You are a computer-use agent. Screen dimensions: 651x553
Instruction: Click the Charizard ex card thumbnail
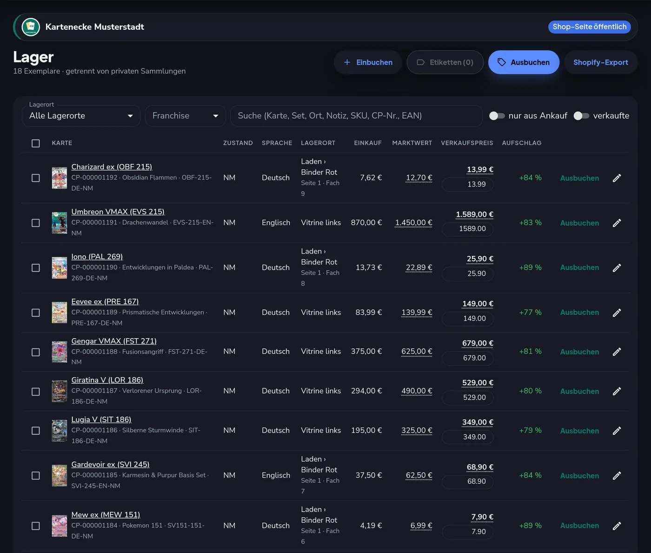click(59, 178)
